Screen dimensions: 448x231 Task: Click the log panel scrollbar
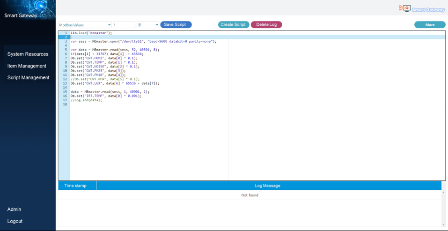[443, 209]
